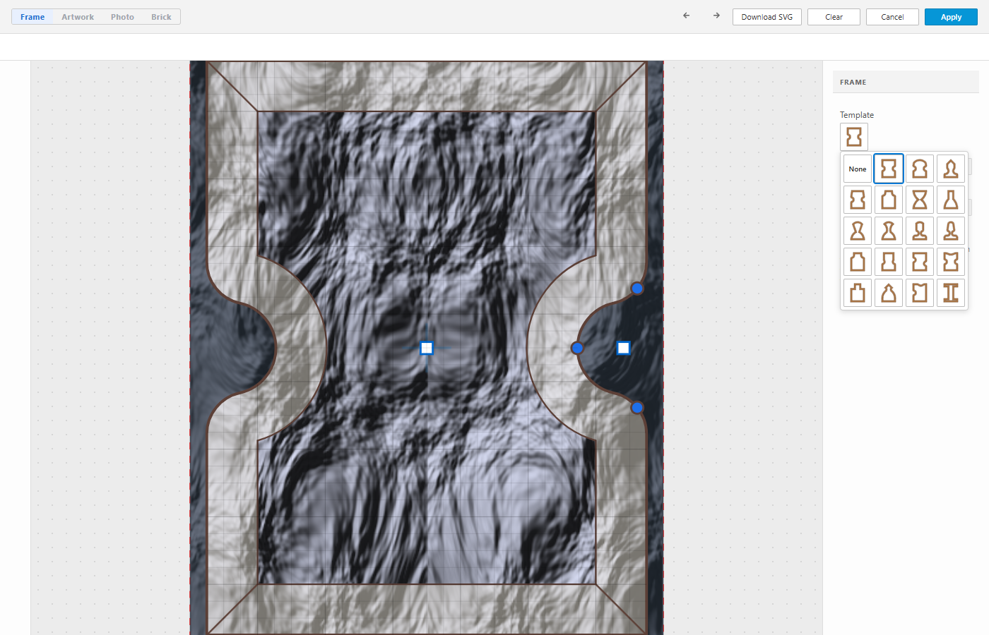The width and height of the screenshot is (989, 635).
Task: Select third template in the fourth row
Action: [x=920, y=262]
